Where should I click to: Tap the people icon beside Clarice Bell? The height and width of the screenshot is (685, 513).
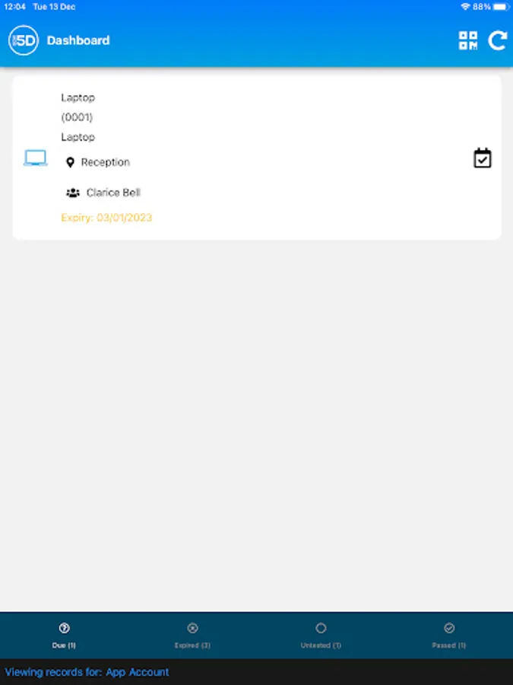(73, 193)
